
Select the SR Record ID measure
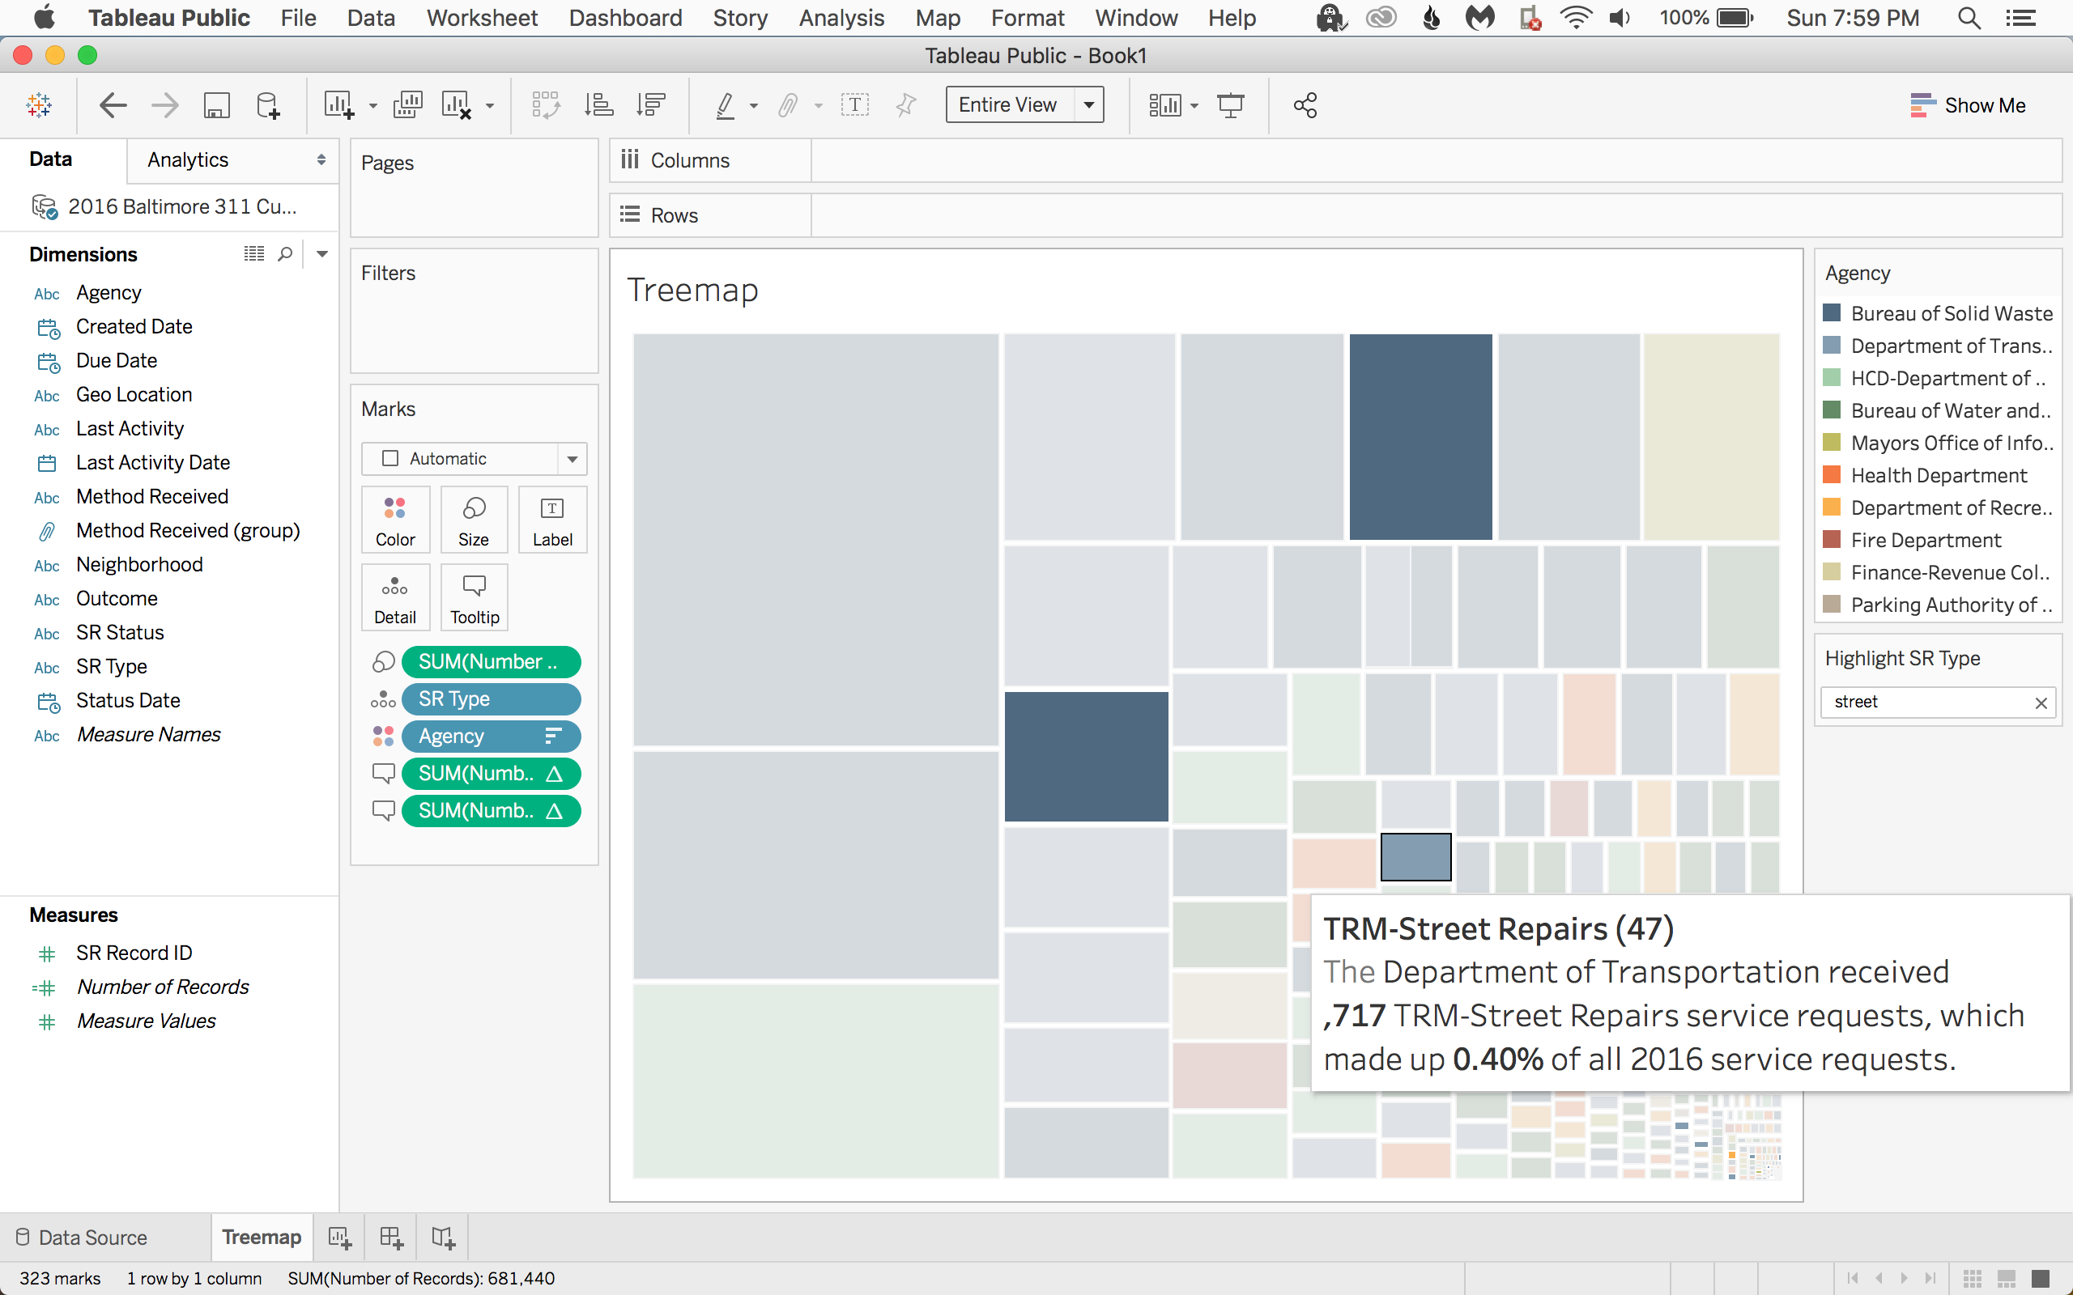tap(134, 953)
